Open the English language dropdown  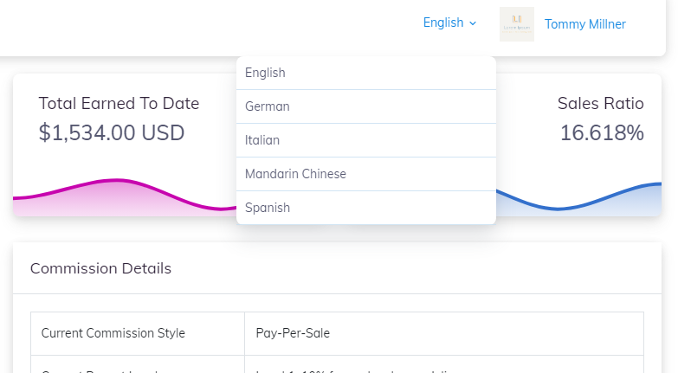point(449,23)
